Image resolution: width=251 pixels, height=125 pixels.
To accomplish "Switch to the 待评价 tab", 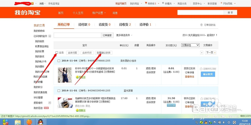I will (x=145, y=25).
